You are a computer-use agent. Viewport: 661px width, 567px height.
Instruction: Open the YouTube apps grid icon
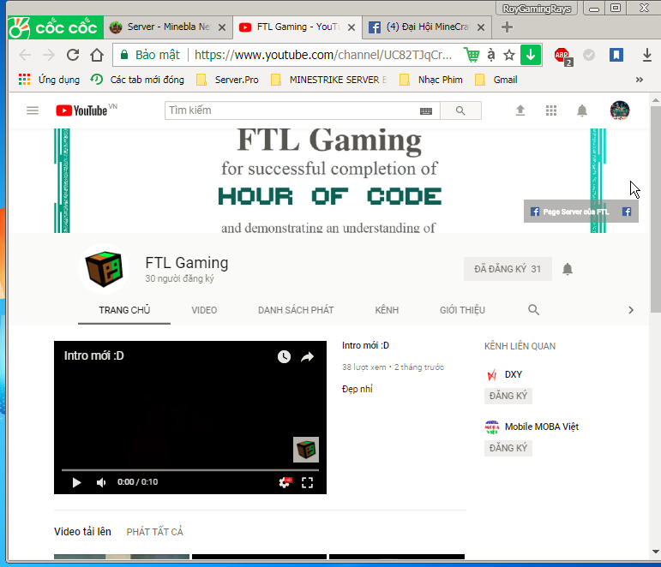tap(551, 110)
